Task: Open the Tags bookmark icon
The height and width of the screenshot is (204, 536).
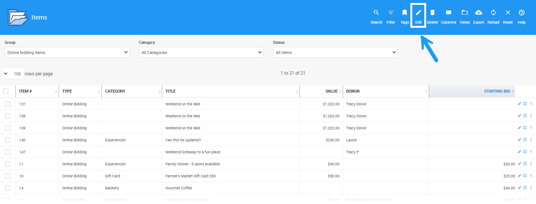Action: click(x=405, y=13)
